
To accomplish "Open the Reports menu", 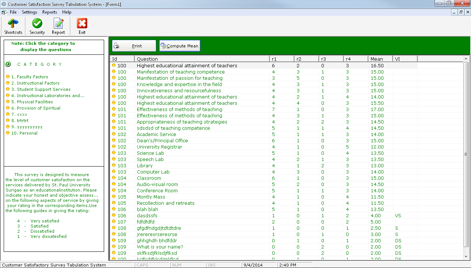I will 50,12.
